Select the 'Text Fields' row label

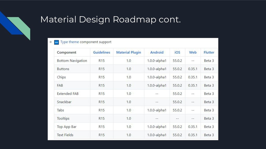65,135
